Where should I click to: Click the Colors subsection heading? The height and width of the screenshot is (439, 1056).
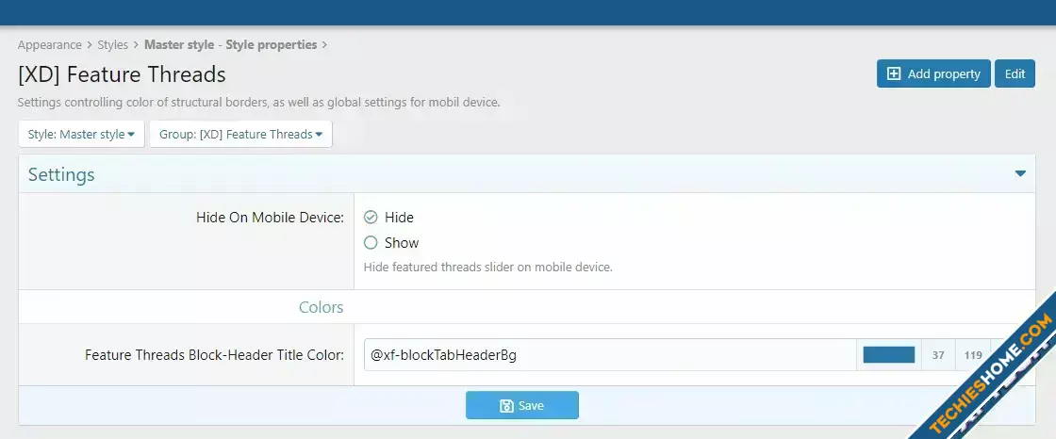321,307
